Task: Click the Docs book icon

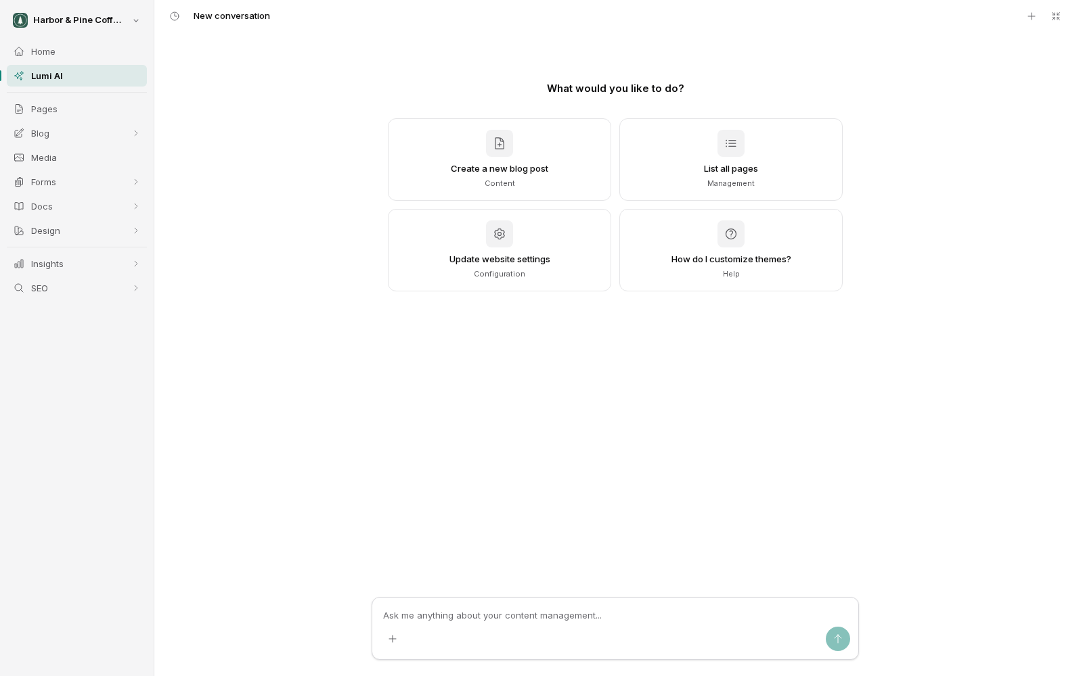Action: (x=19, y=206)
